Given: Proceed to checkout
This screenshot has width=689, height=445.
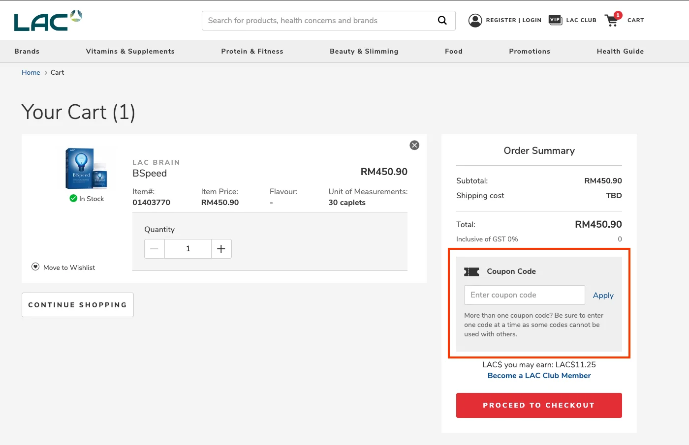Looking at the screenshot, I should 539,405.
